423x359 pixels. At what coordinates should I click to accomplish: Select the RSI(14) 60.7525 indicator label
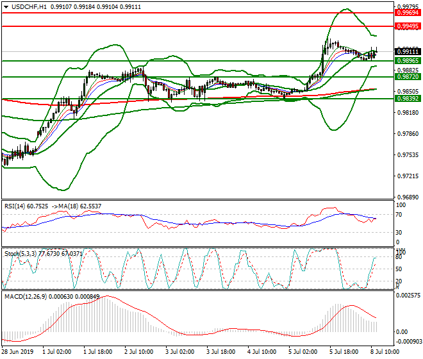[26, 206]
